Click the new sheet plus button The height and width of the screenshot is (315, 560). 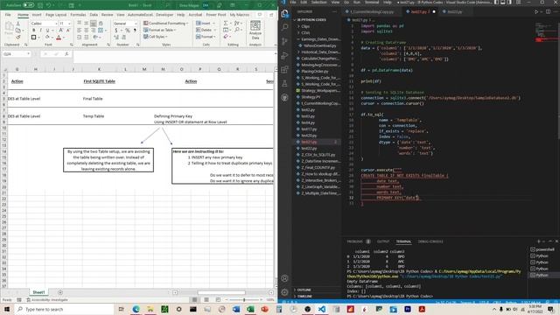point(60,292)
